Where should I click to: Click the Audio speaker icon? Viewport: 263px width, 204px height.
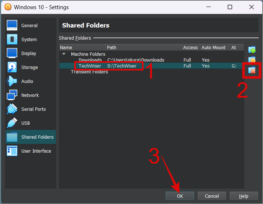click(x=12, y=81)
